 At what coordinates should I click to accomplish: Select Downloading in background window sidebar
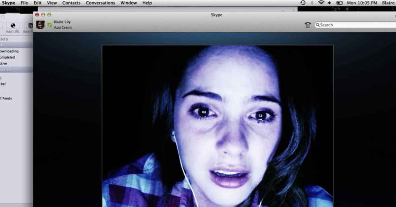click(x=9, y=51)
